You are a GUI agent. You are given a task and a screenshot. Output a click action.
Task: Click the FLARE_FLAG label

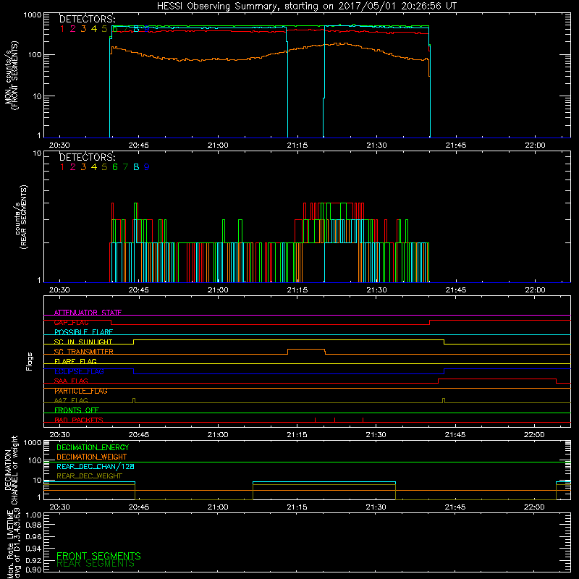pos(75,361)
